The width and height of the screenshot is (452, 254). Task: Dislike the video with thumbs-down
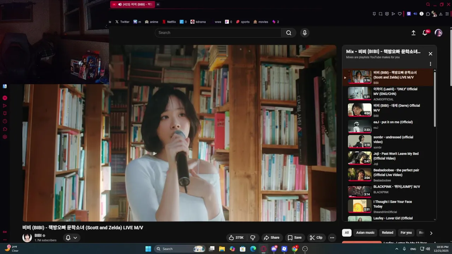point(253,238)
